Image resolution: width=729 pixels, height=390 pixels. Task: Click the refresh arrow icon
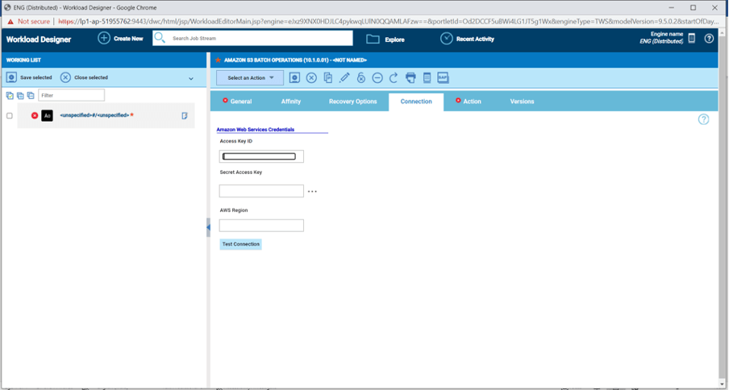(x=394, y=78)
